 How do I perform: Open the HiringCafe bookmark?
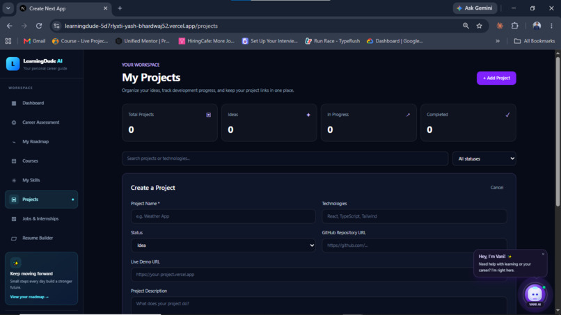click(x=207, y=41)
